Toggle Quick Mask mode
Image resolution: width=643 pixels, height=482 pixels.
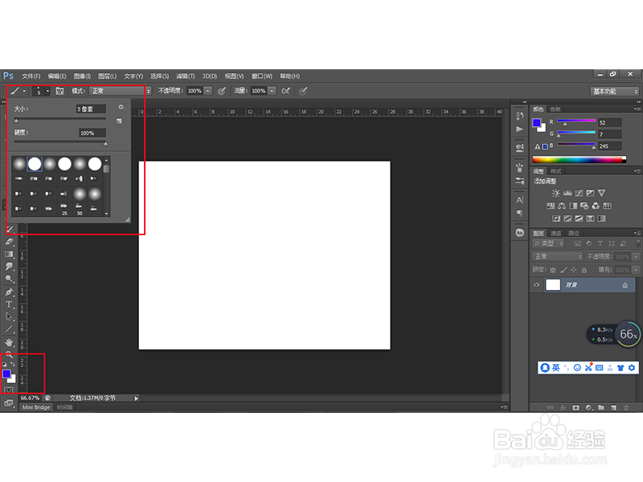[x=9, y=390]
